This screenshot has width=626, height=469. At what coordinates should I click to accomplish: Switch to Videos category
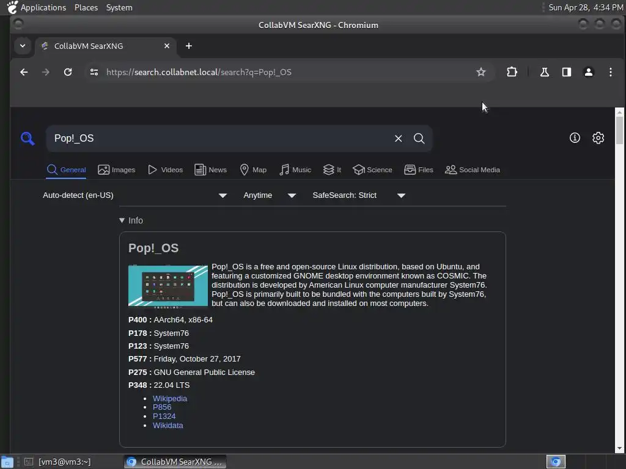coord(165,170)
